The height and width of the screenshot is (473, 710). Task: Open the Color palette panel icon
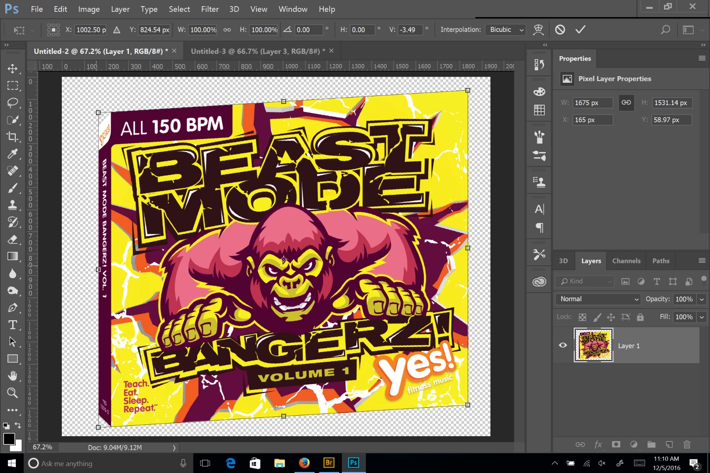click(539, 92)
